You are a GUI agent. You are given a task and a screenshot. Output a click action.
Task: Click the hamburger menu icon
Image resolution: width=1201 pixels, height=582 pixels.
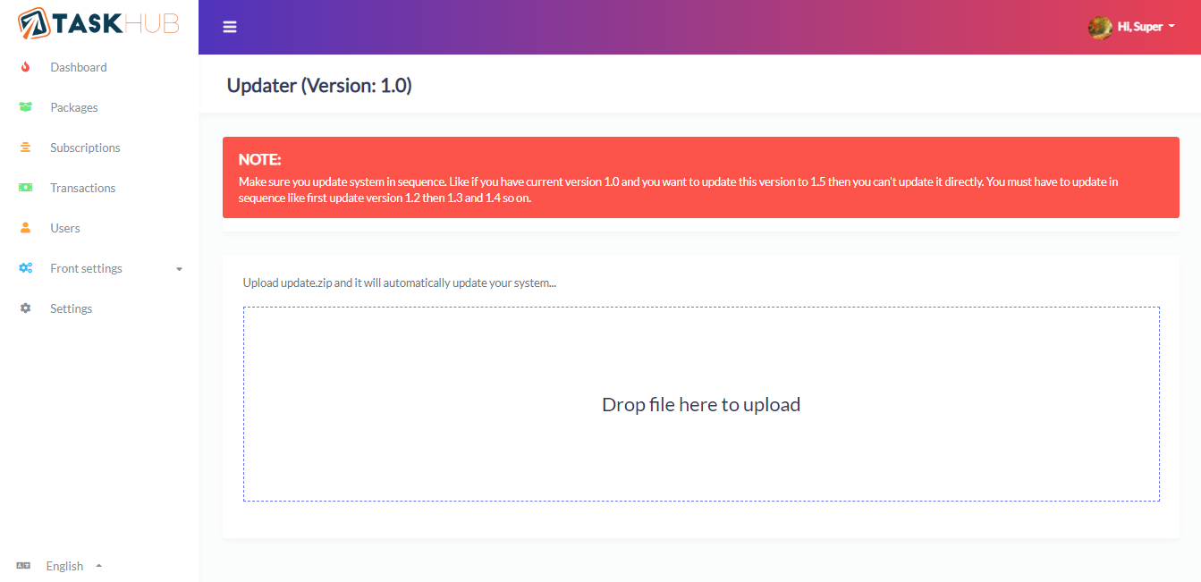230,27
